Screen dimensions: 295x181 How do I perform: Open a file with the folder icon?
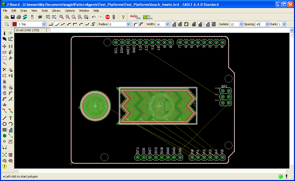pyautogui.click(x=7, y=17)
